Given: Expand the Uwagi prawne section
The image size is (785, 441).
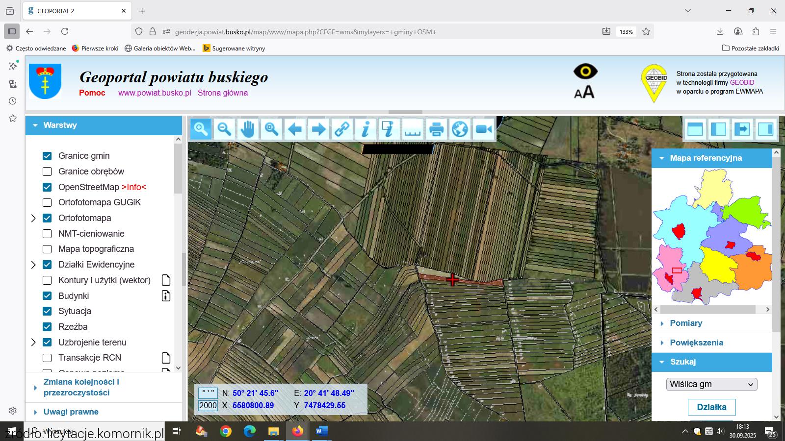Looking at the screenshot, I should click(x=71, y=412).
